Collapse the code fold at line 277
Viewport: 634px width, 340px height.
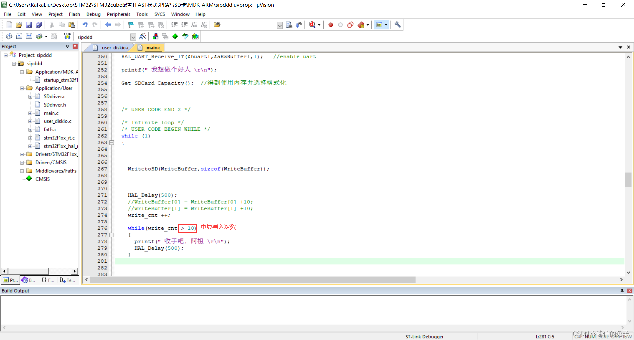[x=112, y=235]
